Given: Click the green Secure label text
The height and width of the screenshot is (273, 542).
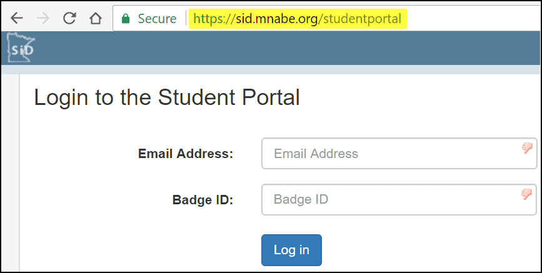Looking at the screenshot, I should coord(157,19).
